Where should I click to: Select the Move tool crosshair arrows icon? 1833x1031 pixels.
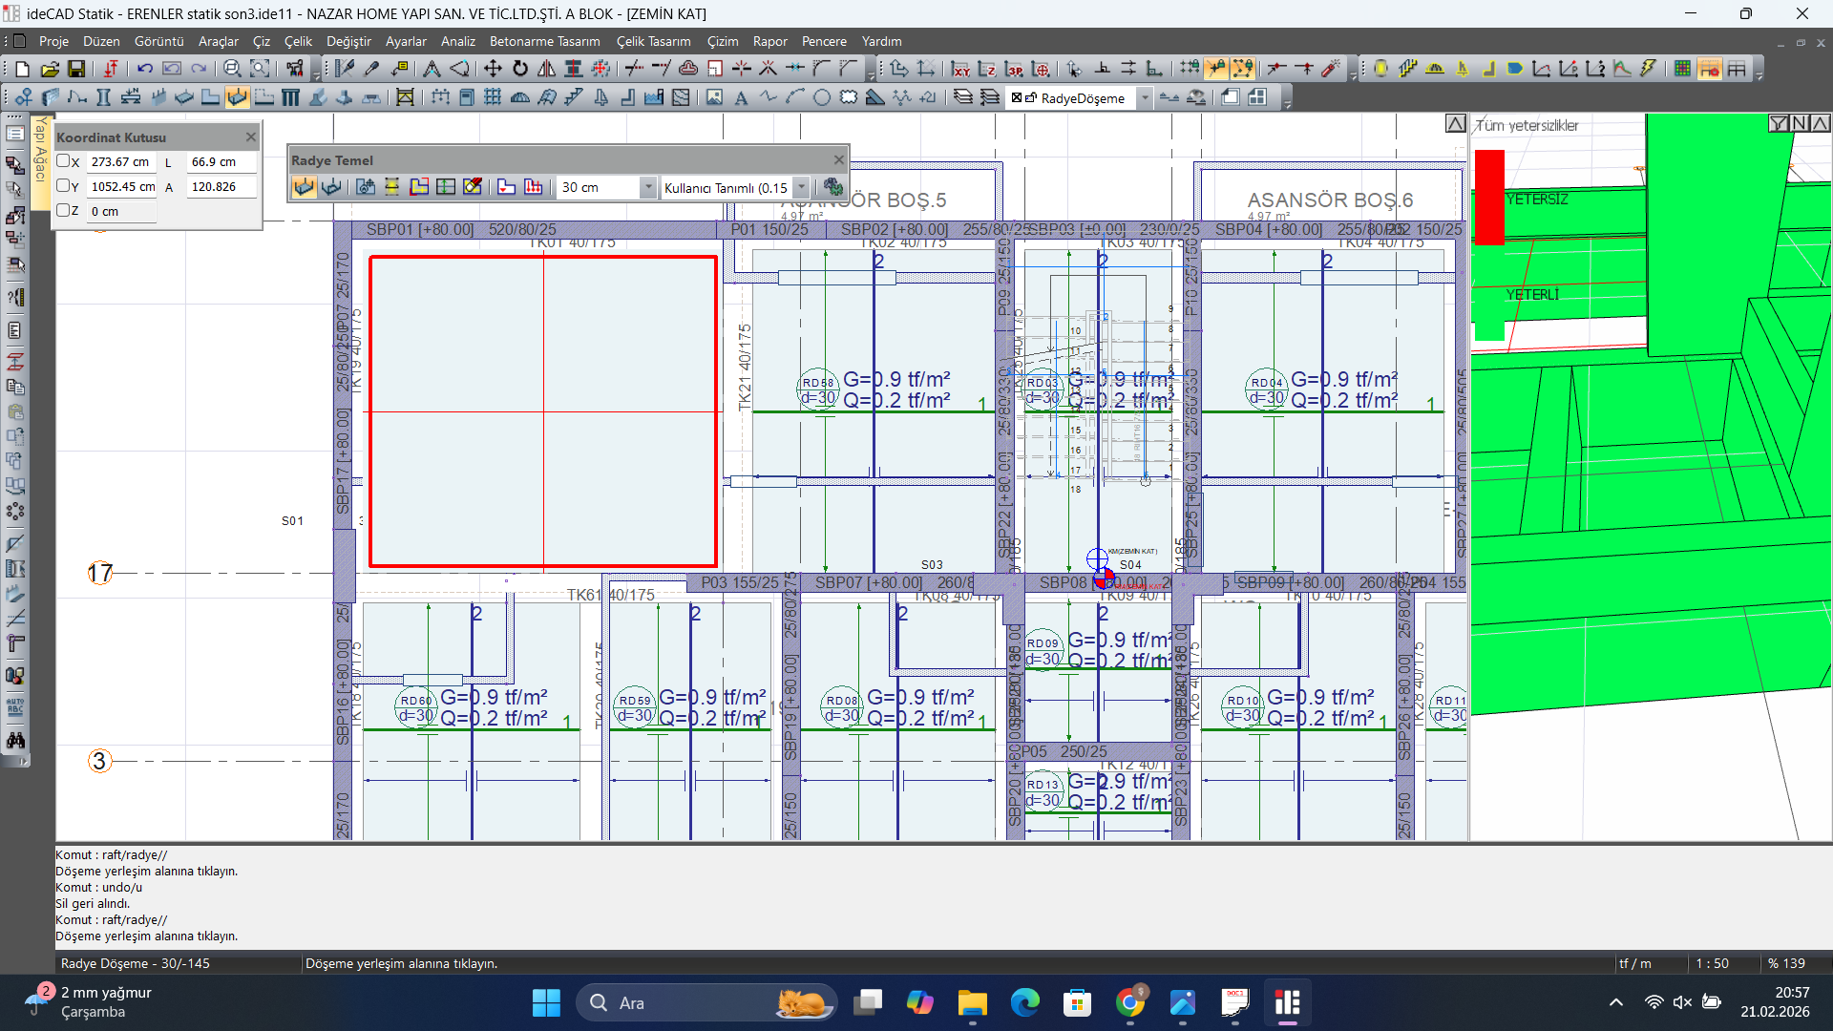tap(493, 69)
